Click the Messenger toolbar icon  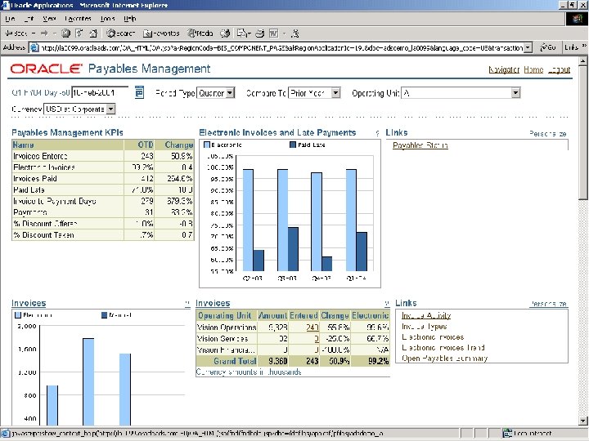point(295,33)
